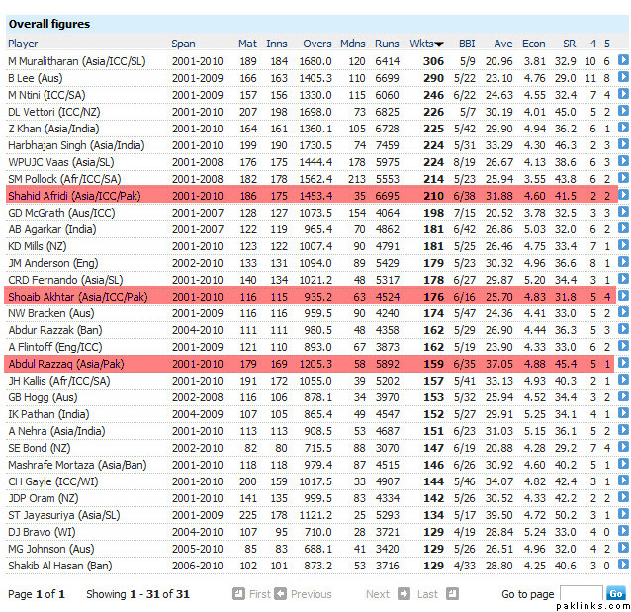631x612 pixels.
Task: Click the Wkts descending sort arrow
Action: tap(438, 44)
